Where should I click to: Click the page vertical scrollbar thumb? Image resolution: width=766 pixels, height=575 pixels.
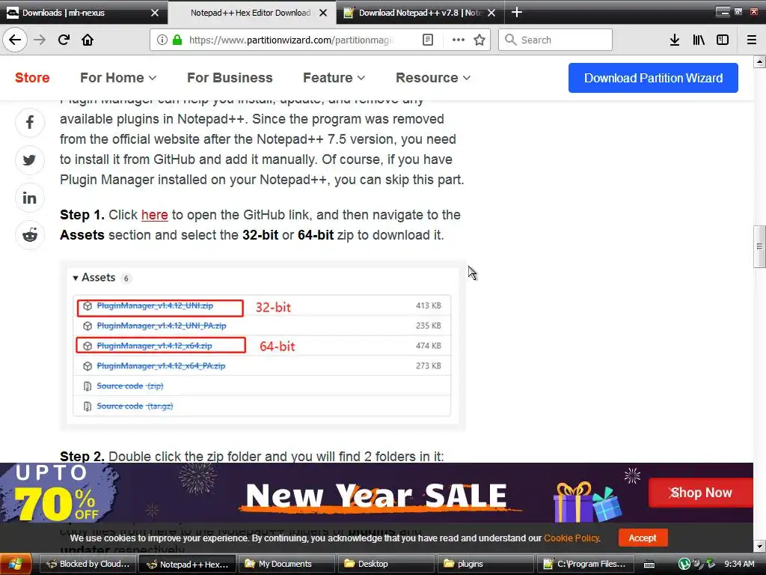pos(759,246)
